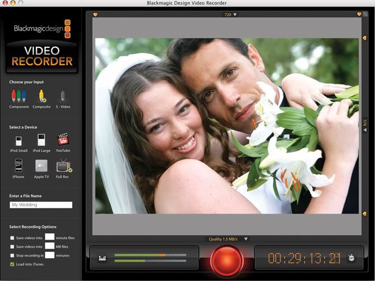Screen dimensions: 375x281
Task: Choose the S-Video input icon
Action: click(x=63, y=96)
